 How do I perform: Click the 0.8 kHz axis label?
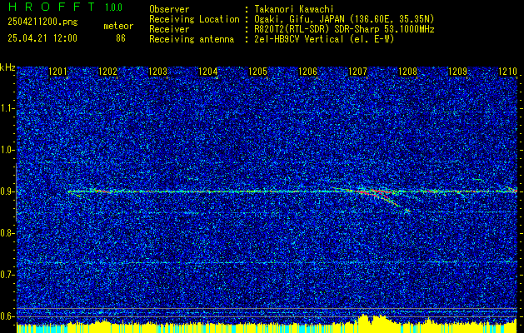tap(7, 233)
